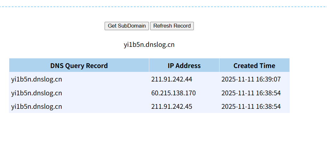Click the Refresh Record button
327x146 pixels.
172,26
